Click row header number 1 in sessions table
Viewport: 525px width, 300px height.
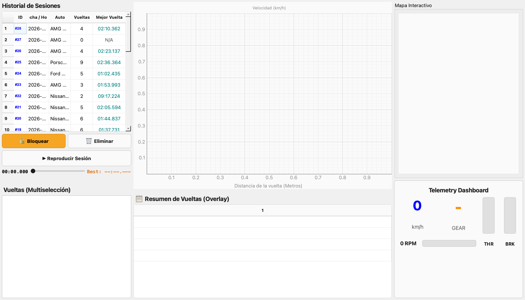point(8,28)
